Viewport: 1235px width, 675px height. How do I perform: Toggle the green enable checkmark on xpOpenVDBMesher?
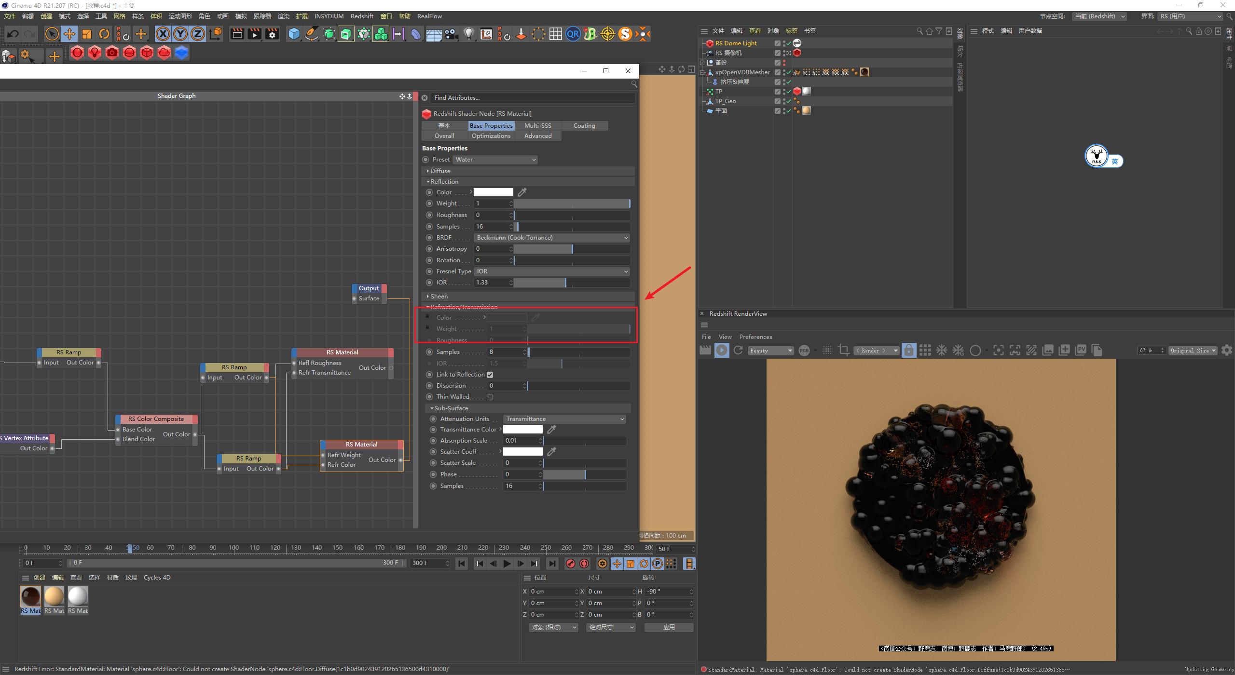(x=788, y=72)
